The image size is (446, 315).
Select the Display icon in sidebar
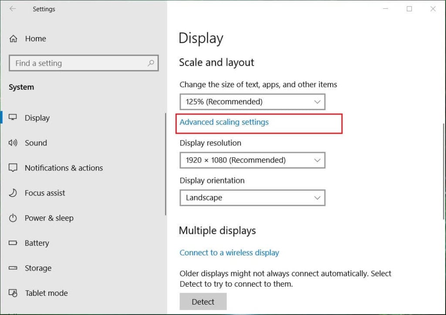(x=13, y=118)
